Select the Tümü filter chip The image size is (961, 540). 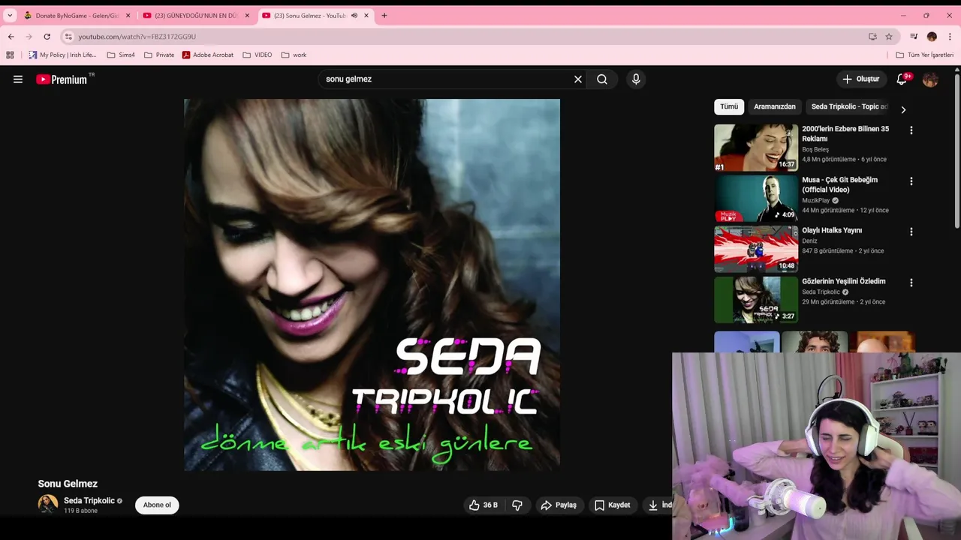tap(729, 106)
